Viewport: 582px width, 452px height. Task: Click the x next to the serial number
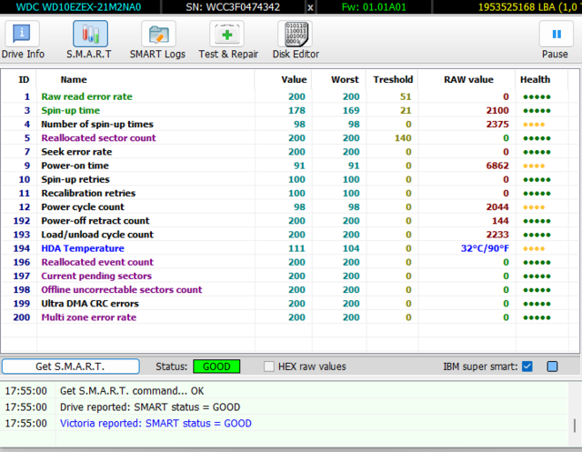310,7
